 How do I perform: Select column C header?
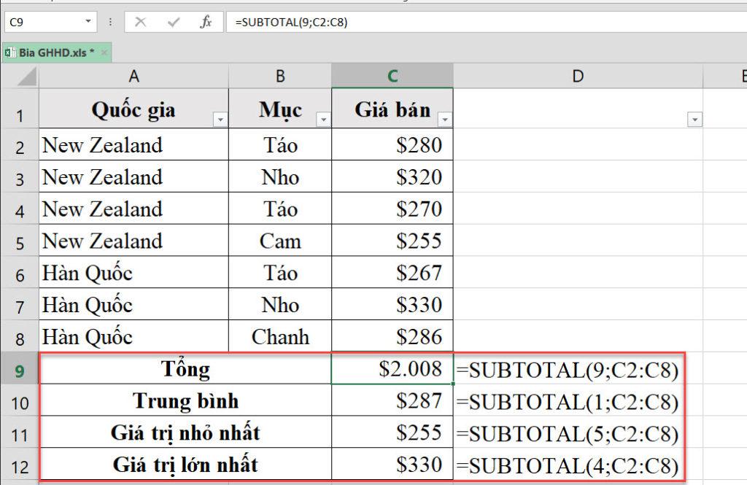393,75
